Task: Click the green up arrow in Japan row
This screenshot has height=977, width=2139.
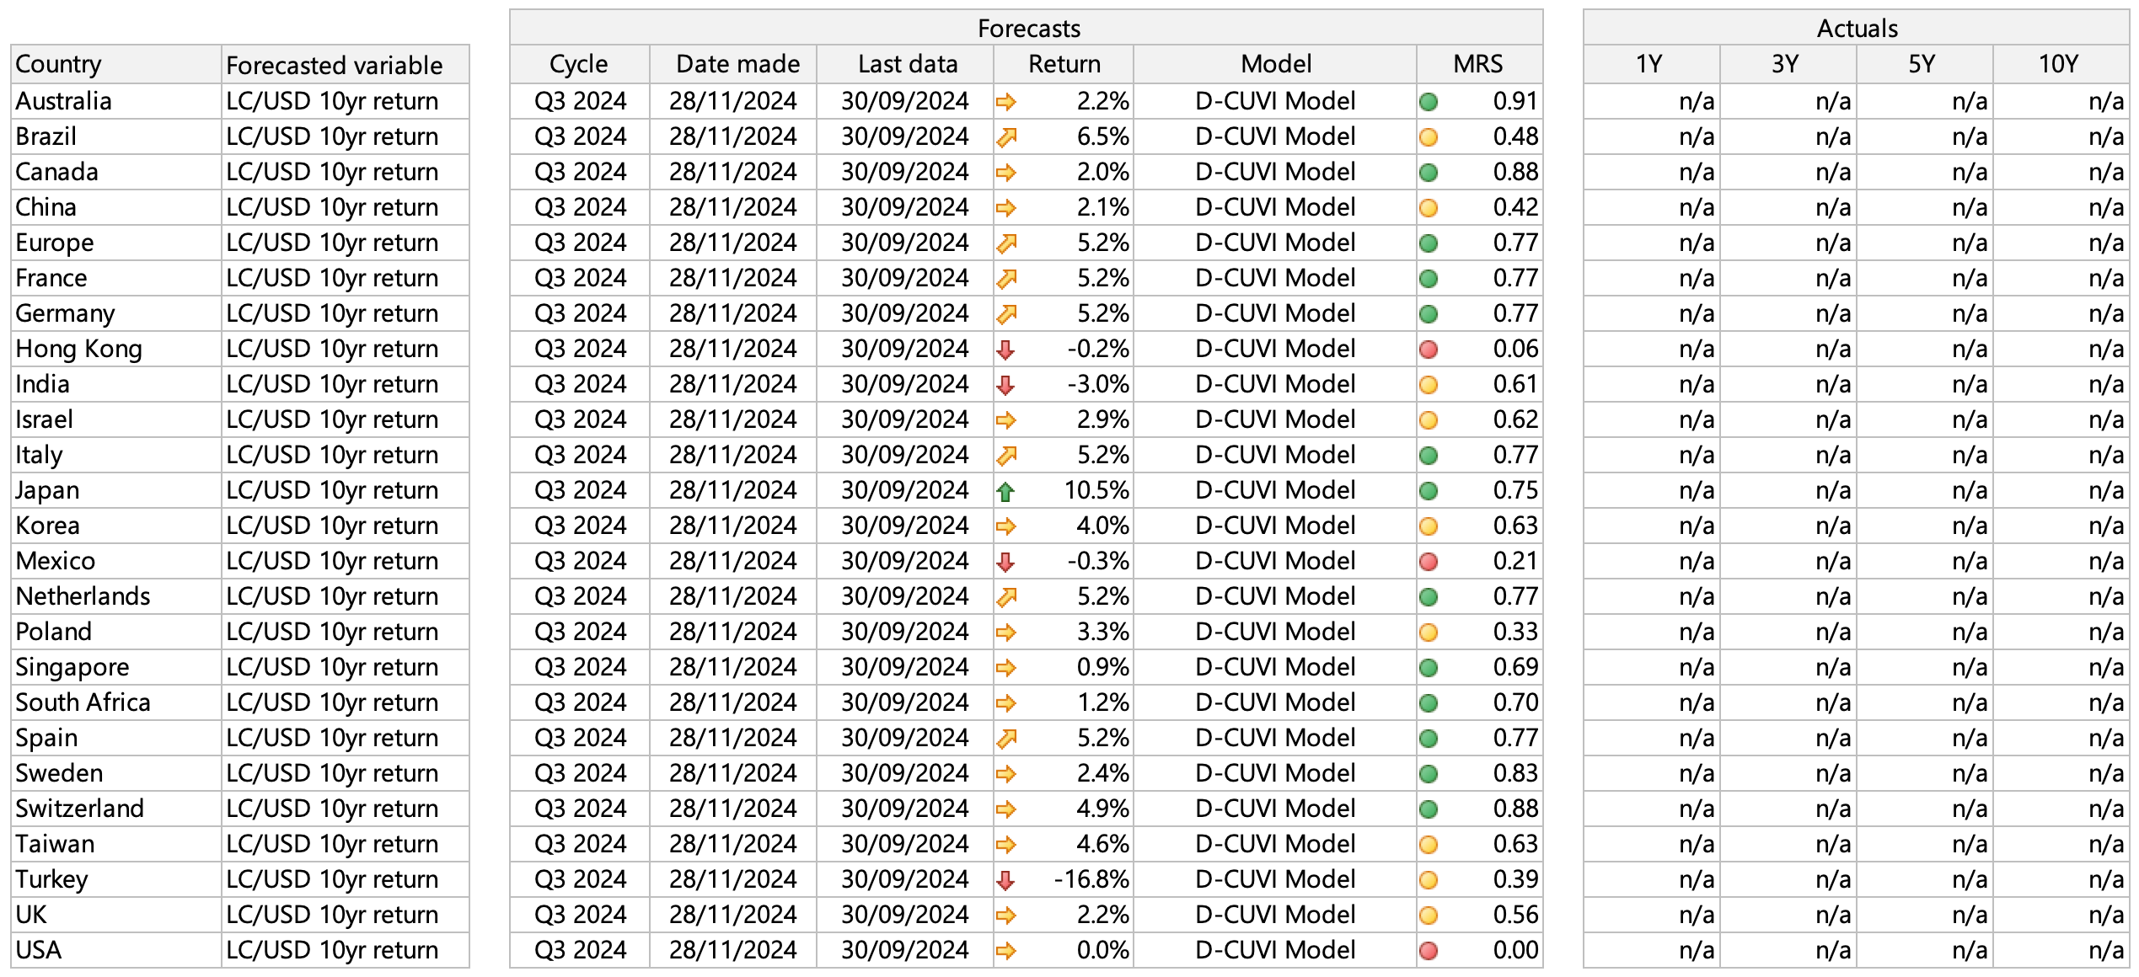Action: tap(1005, 491)
